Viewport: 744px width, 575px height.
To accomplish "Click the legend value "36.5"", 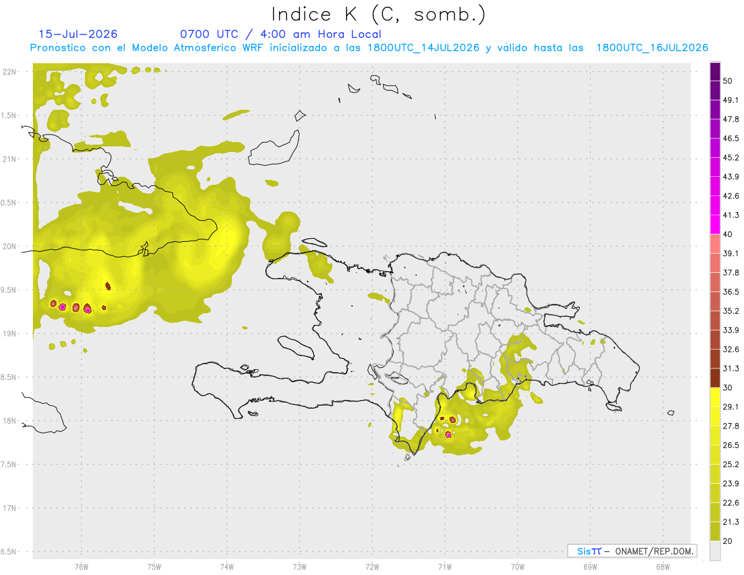I will pos(731,292).
